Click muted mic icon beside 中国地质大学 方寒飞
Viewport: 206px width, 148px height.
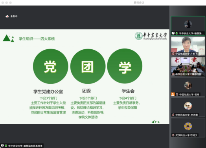pyautogui.click(x=173, y=54)
